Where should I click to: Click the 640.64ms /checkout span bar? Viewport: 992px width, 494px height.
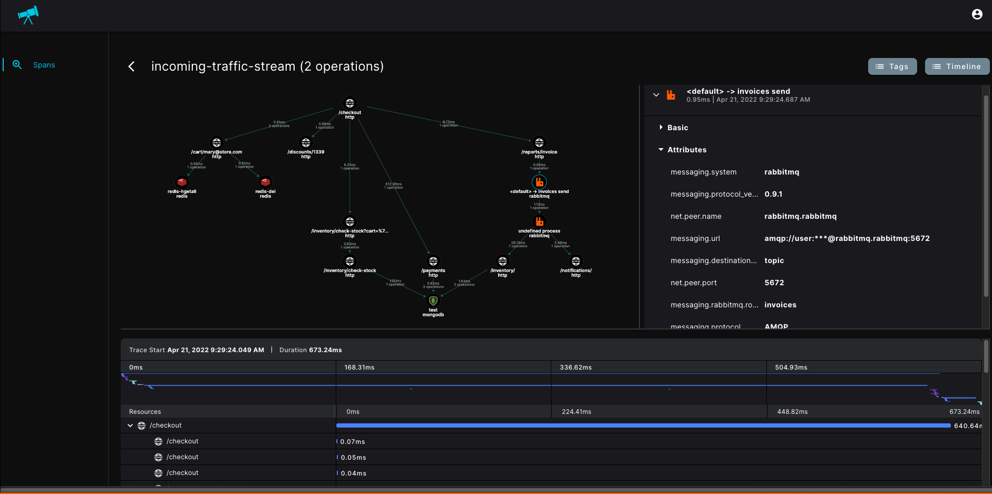click(x=644, y=425)
